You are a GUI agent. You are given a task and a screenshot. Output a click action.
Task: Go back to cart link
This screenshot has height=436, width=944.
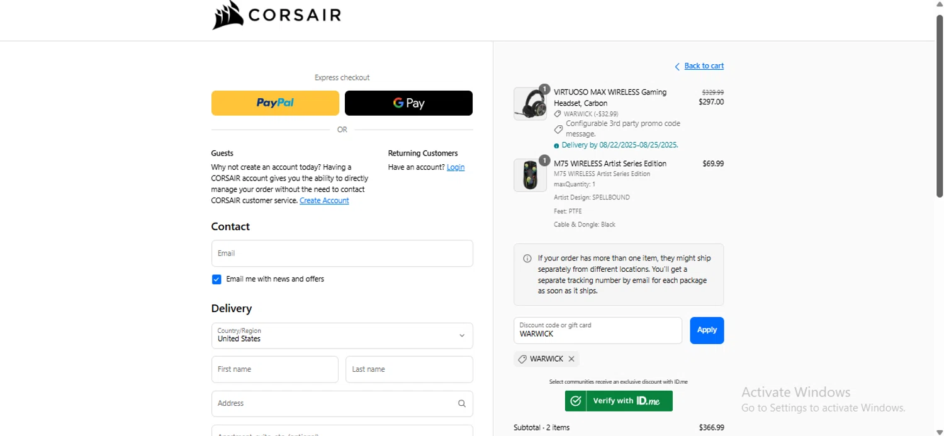point(704,66)
